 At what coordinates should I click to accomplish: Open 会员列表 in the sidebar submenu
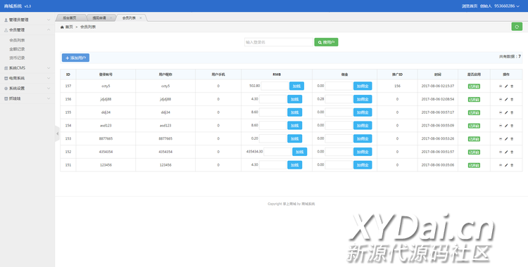pos(17,40)
